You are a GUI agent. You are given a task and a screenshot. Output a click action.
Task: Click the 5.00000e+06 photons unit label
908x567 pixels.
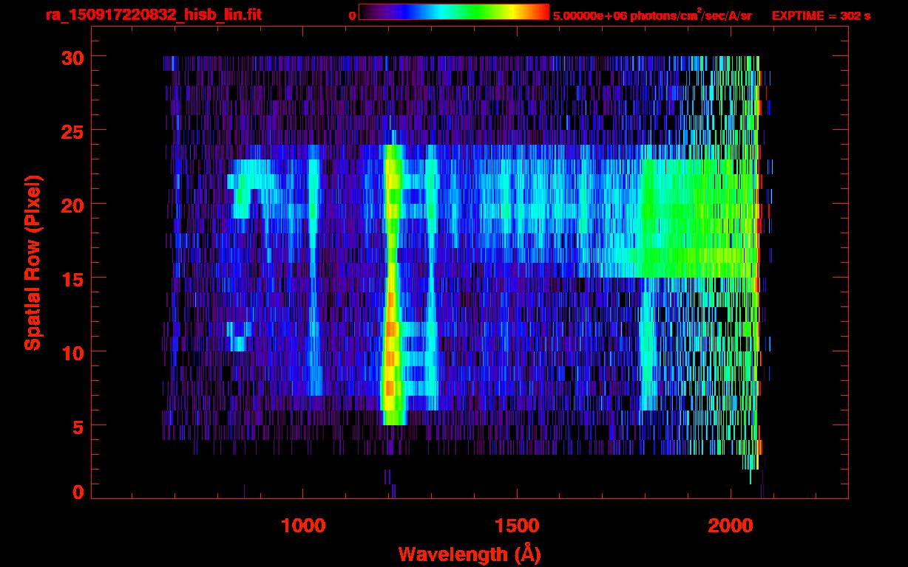652,16
